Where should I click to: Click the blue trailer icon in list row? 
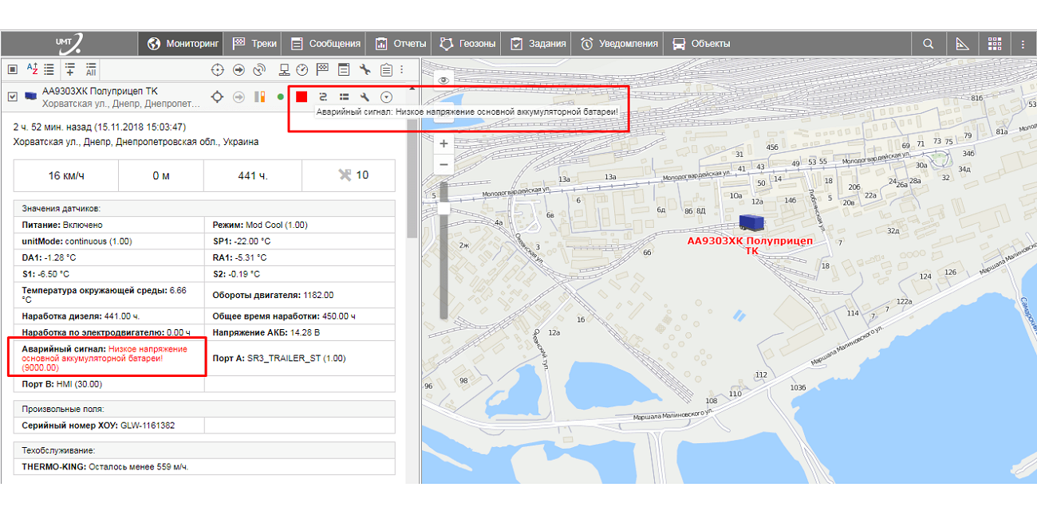(x=30, y=96)
